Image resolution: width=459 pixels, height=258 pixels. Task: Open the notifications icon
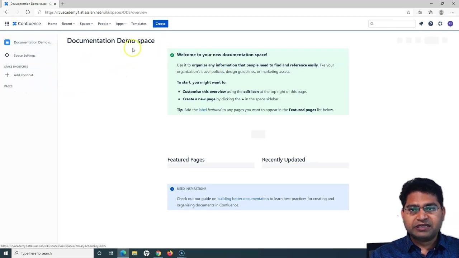(421, 24)
